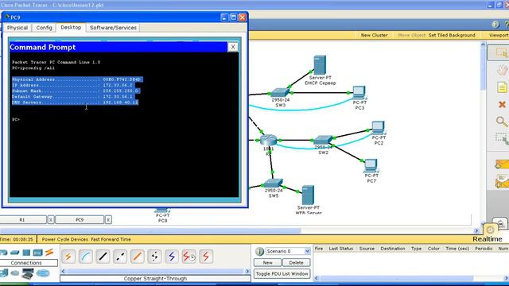Pick the Inspect magnifier tool
This screenshot has width=509, height=286.
502,122
